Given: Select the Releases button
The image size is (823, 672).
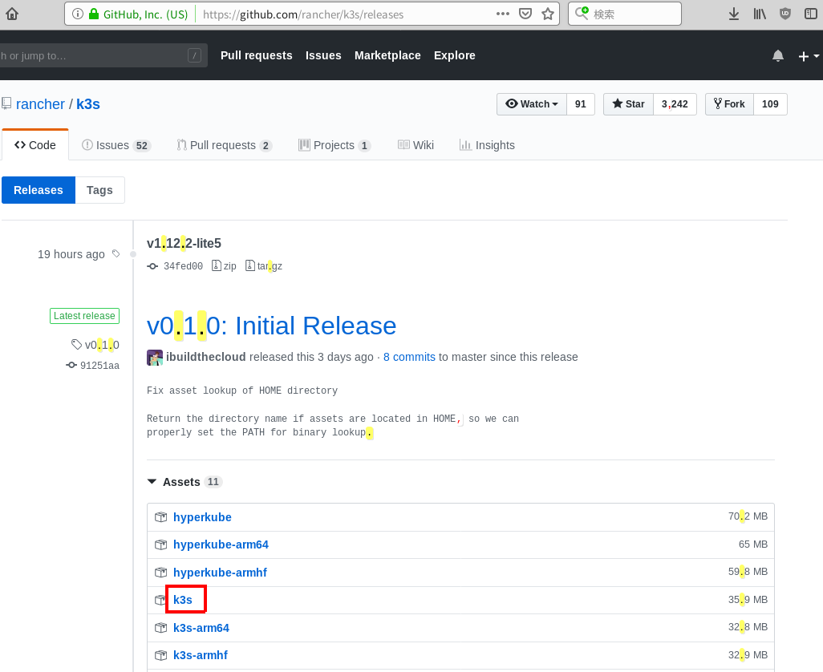Looking at the screenshot, I should coord(39,190).
